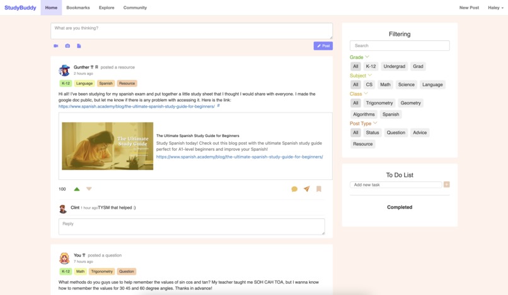The image size is (508, 295).
Task: Bookmark Gunther's post with bookmark icon
Action: coord(319,189)
